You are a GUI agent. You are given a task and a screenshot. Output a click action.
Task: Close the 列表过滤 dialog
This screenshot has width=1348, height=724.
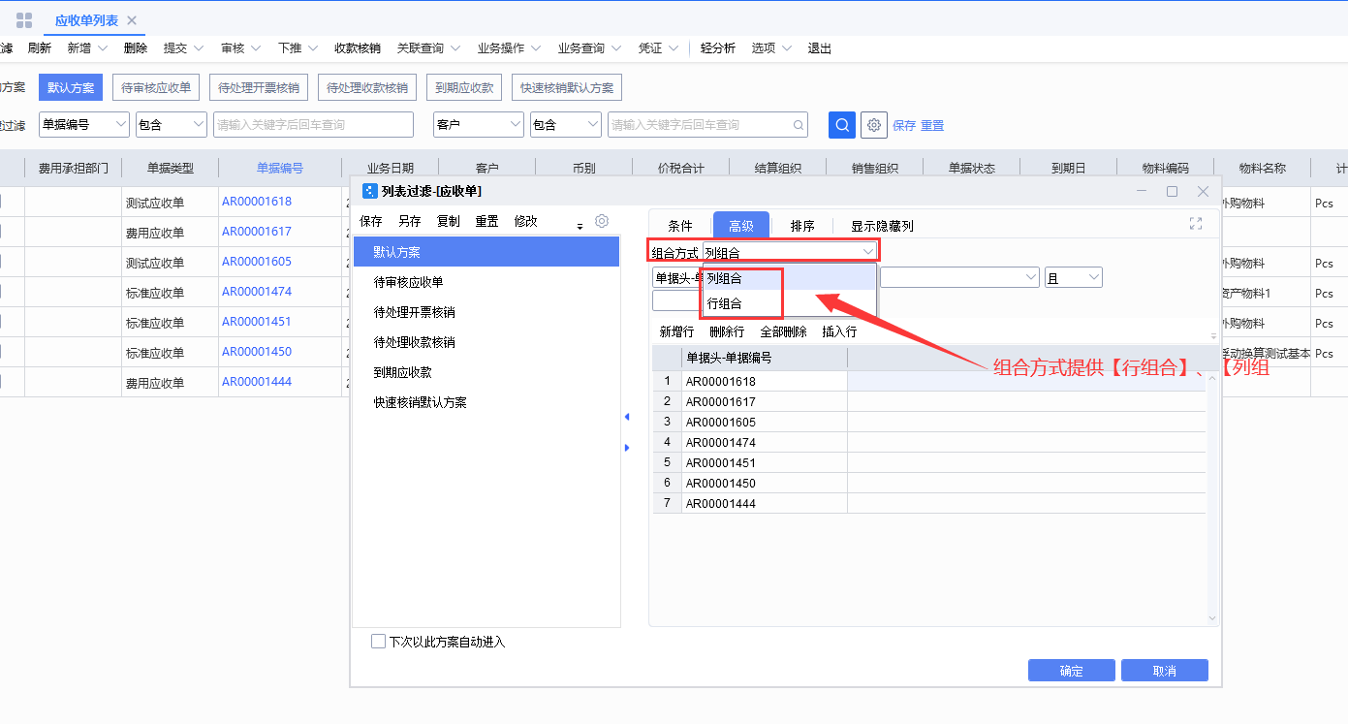tap(1203, 191)
